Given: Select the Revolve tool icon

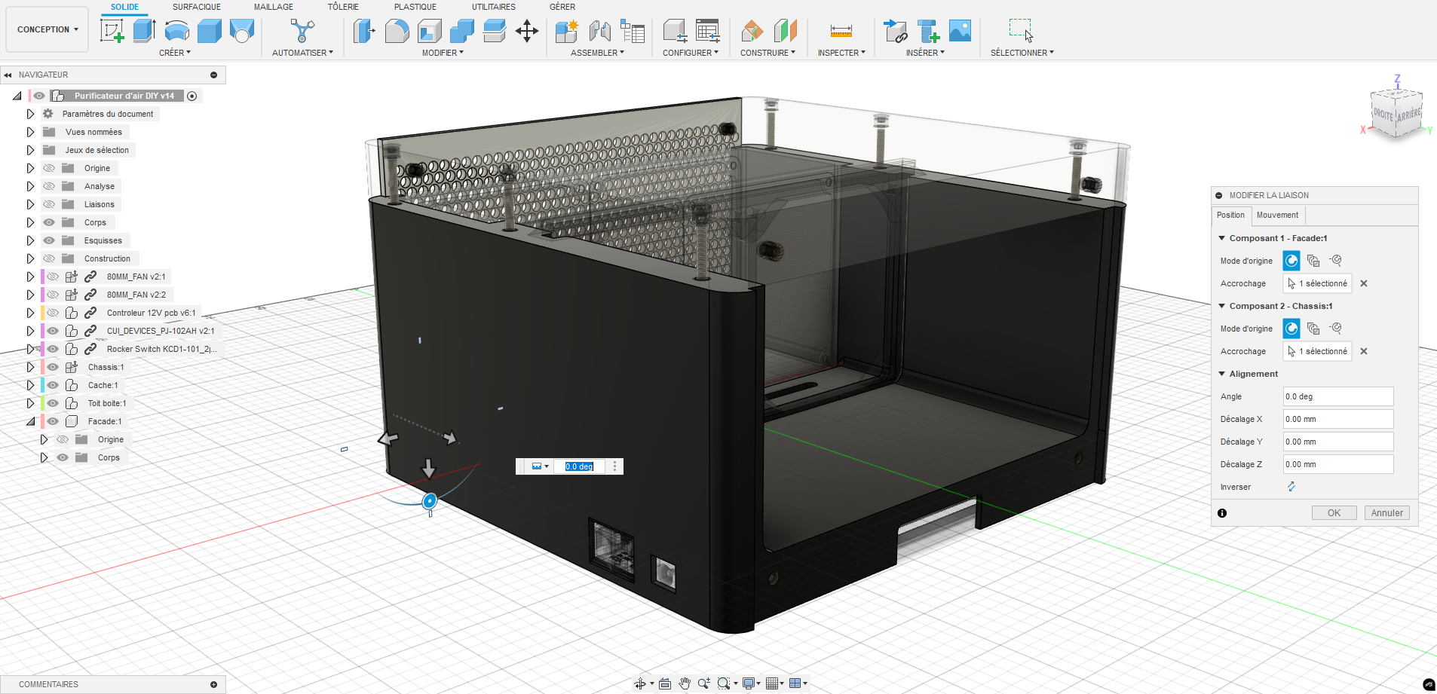Looking at the screenshot, I should point(177,31).
